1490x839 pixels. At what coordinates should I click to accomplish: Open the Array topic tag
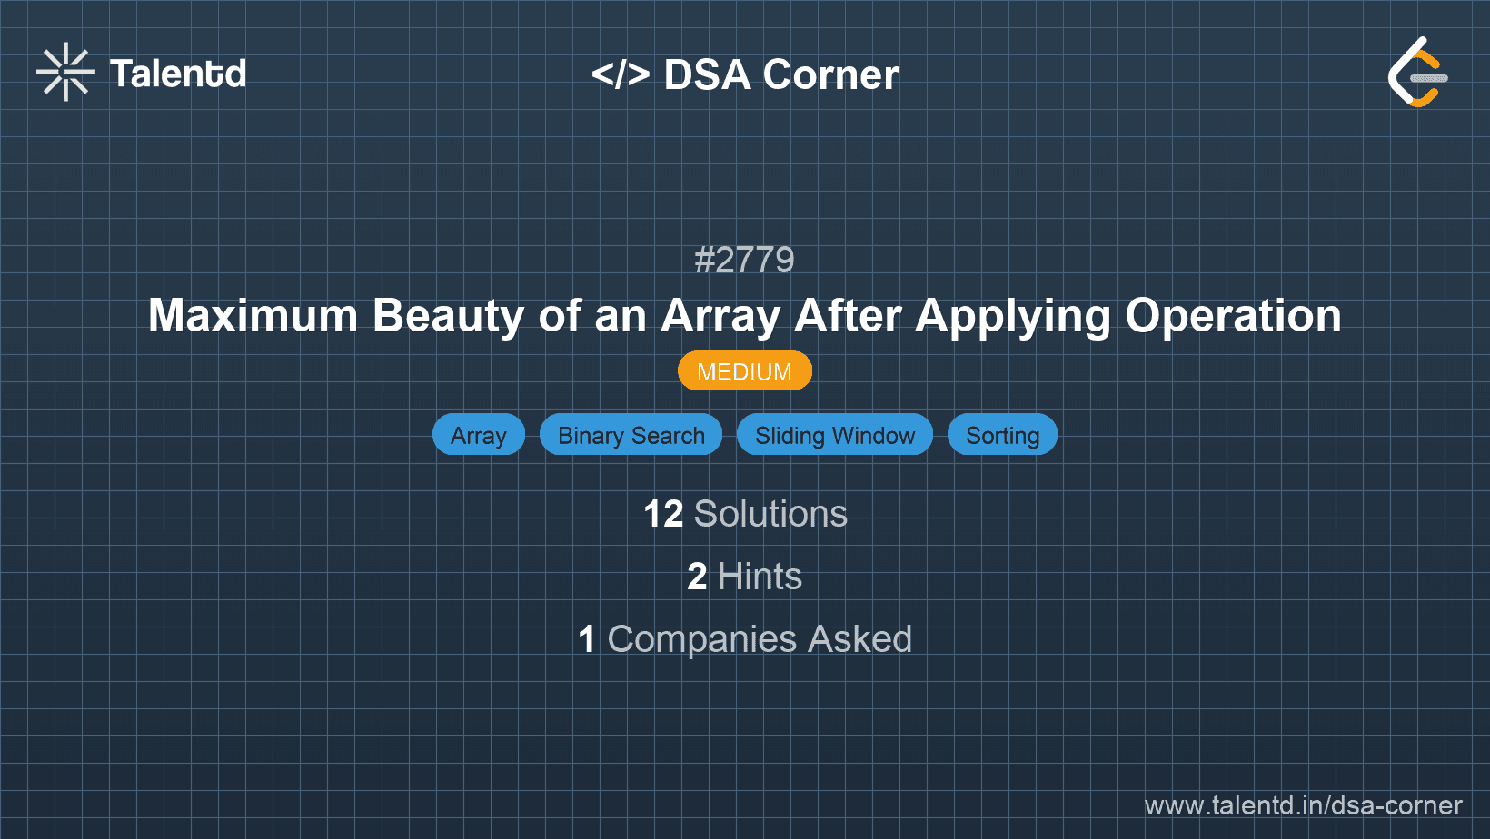coord(479,434)
